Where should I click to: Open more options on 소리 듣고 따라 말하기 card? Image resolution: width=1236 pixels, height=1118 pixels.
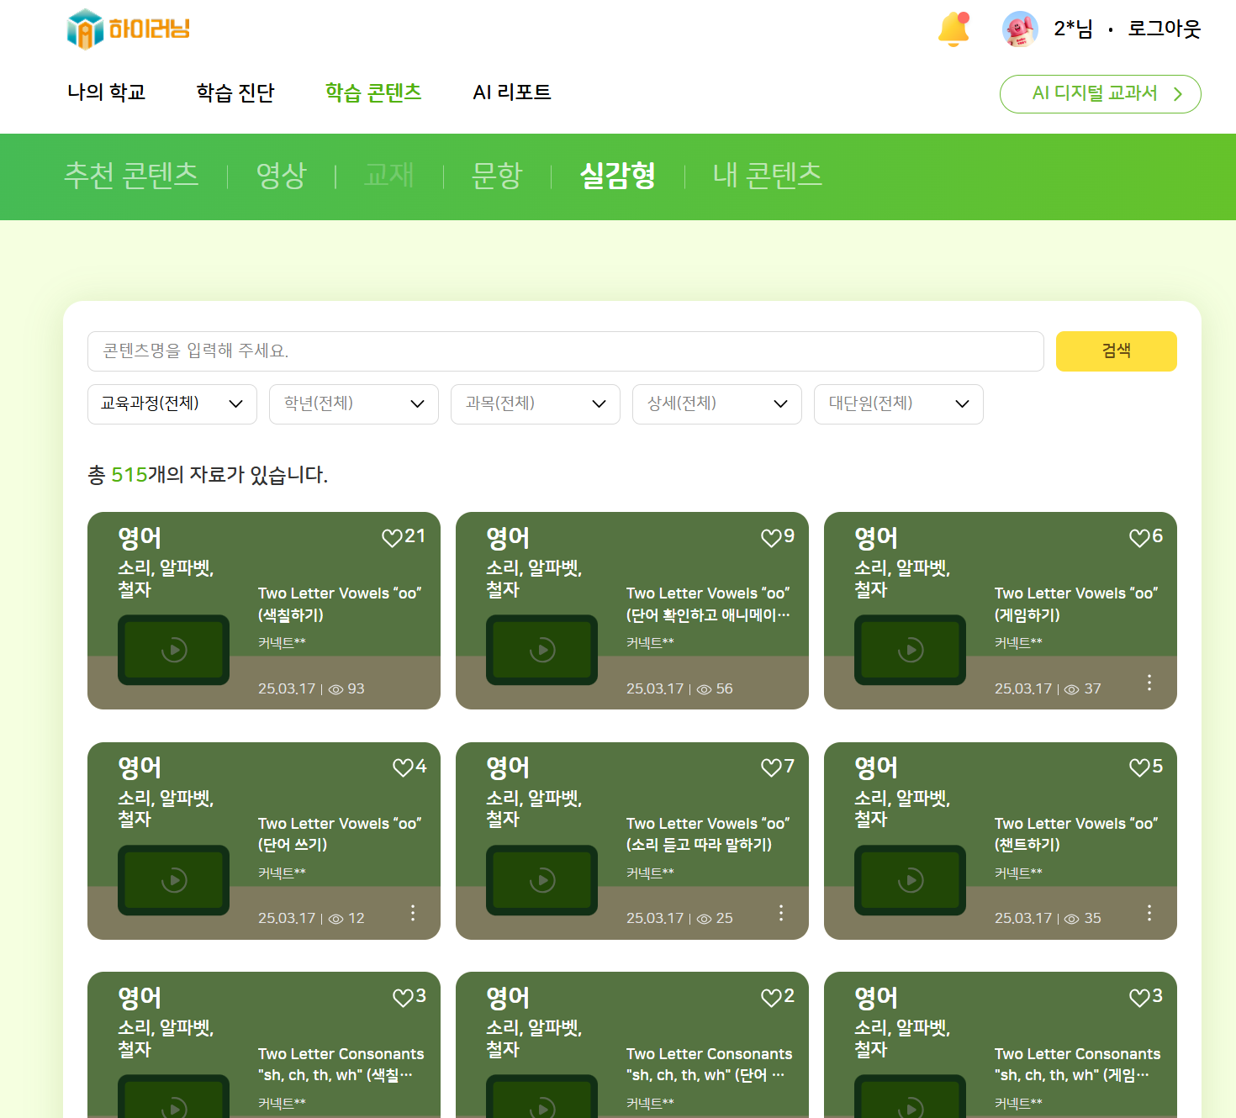tap(780, 913)
